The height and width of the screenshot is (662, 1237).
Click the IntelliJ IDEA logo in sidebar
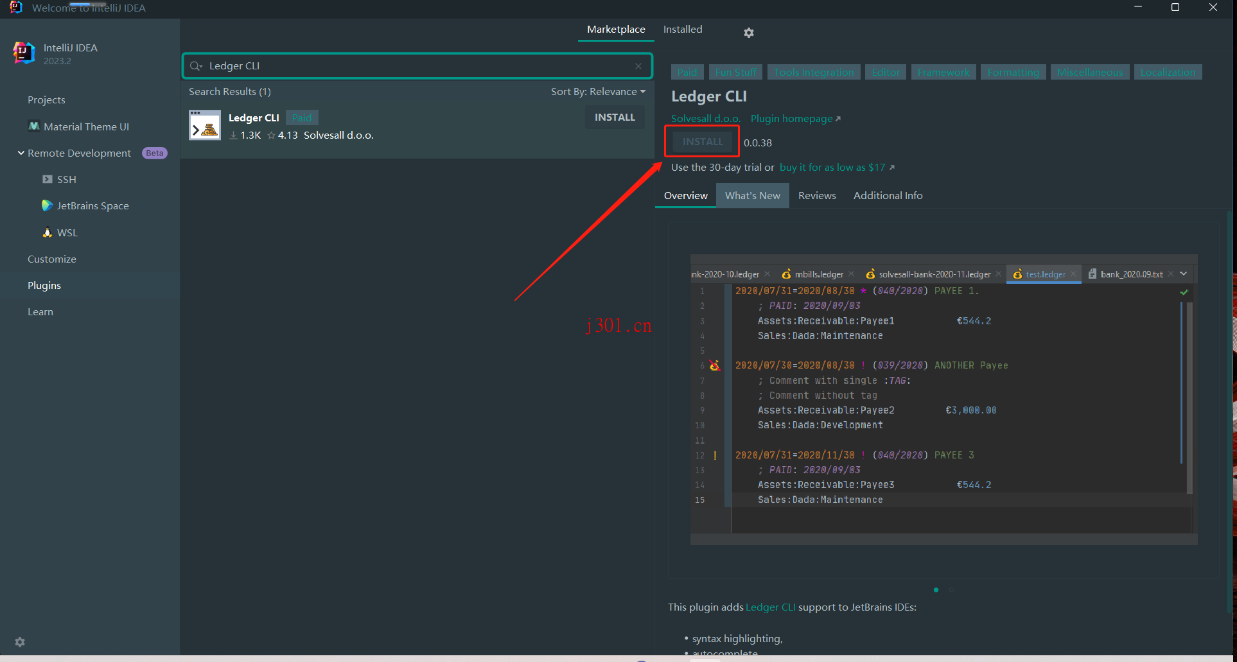tap(24, 53)
